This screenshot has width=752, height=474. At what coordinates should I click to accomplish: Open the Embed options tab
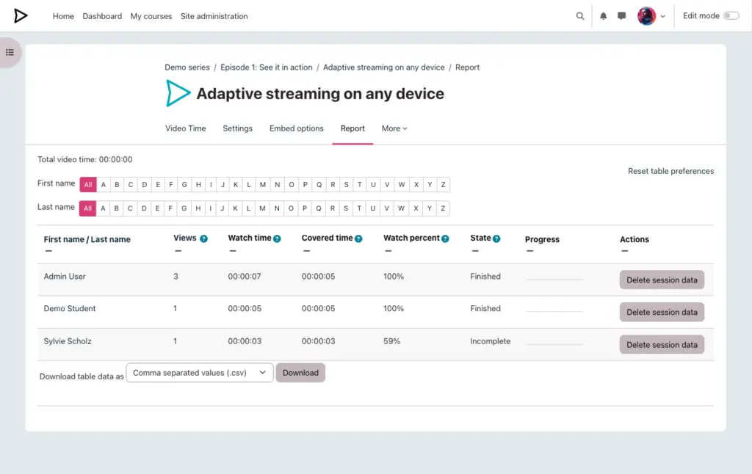pos(297,128)
